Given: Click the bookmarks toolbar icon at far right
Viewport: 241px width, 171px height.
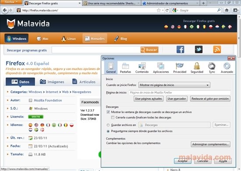Looking at the screenshot, I should [235, 10].
